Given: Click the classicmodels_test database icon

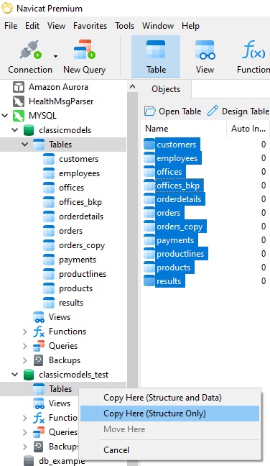Looking at the screenshot, I should tap(29, 375).
